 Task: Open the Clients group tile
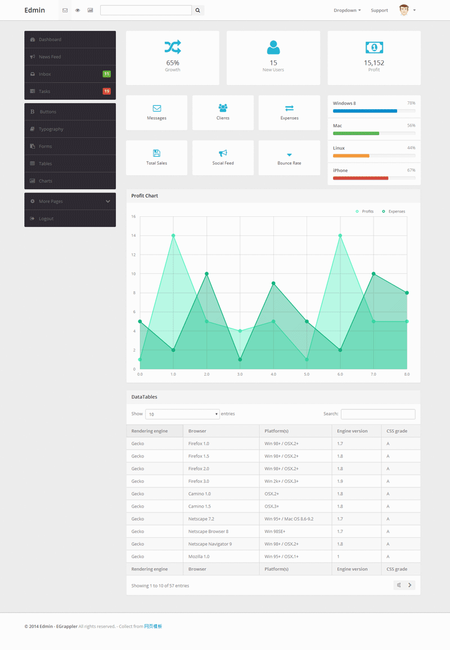(223, 112)
